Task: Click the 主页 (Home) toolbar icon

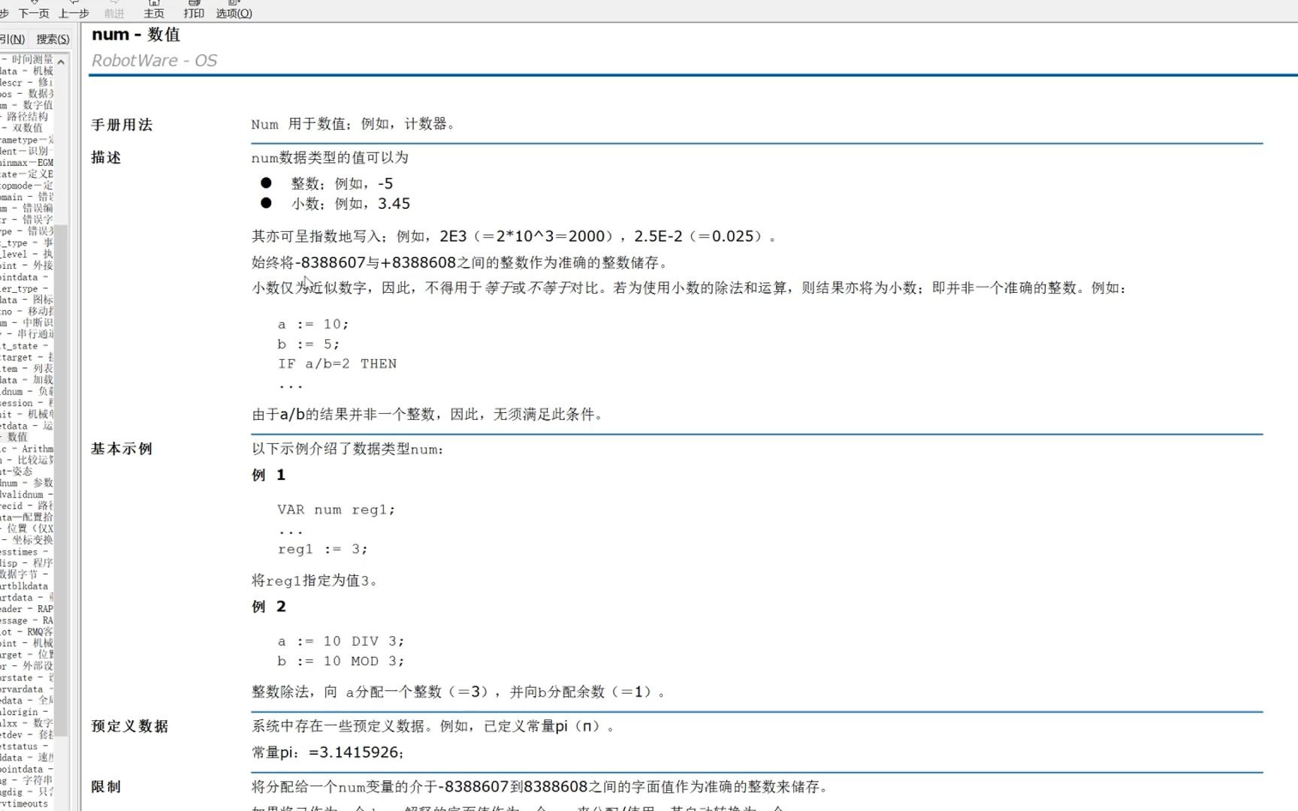Action: tap(155, 9)
